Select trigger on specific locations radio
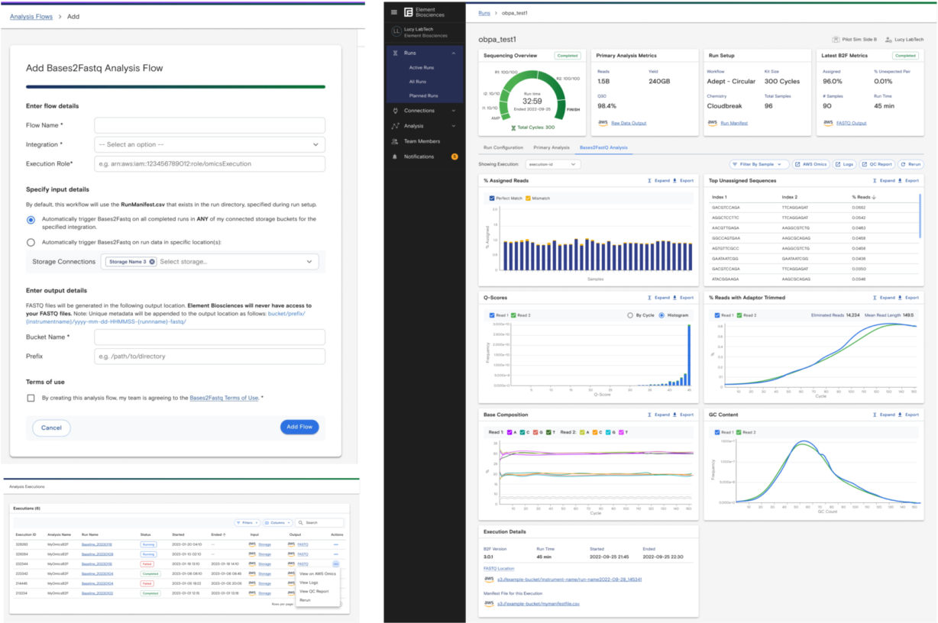Screen dimensions: 938x623 point(31,243)
